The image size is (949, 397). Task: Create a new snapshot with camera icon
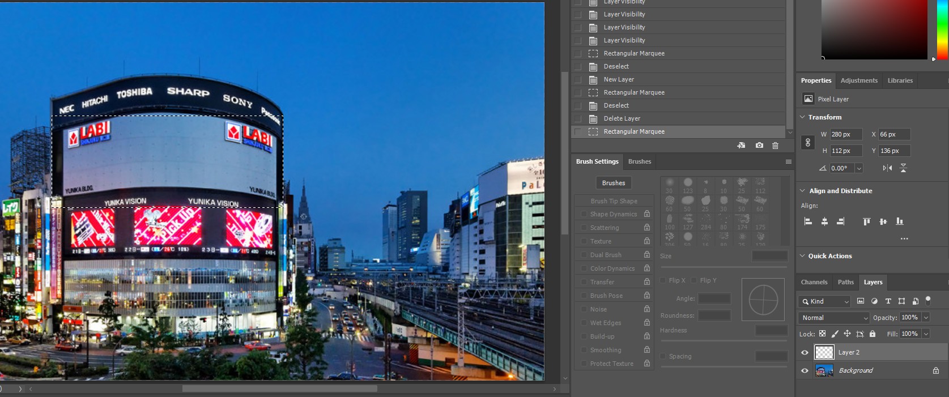tap(759, 146)
